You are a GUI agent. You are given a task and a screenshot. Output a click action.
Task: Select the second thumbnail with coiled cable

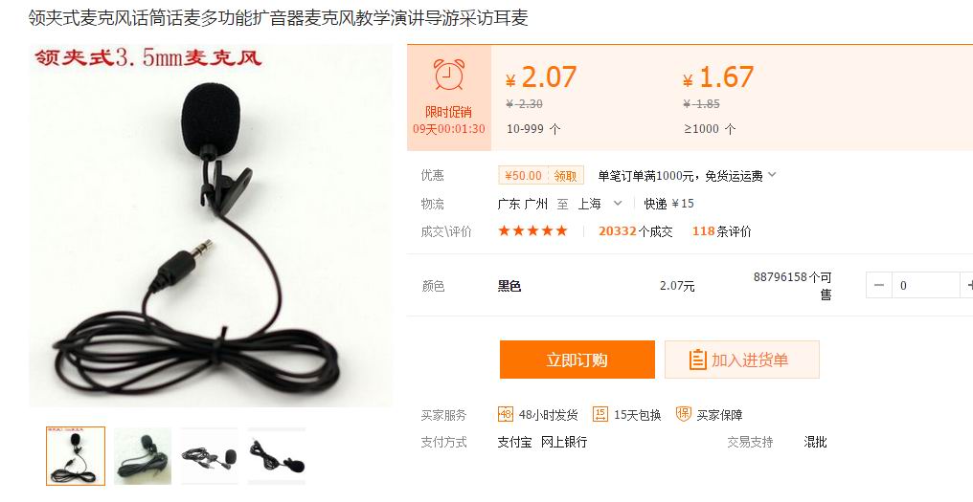143,455
